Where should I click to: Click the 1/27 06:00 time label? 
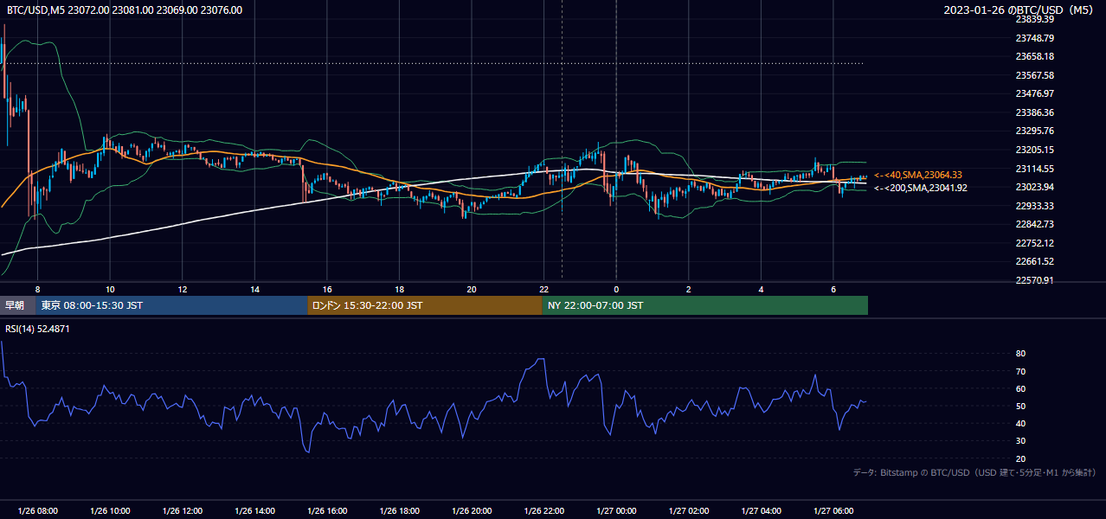(833, 511)
